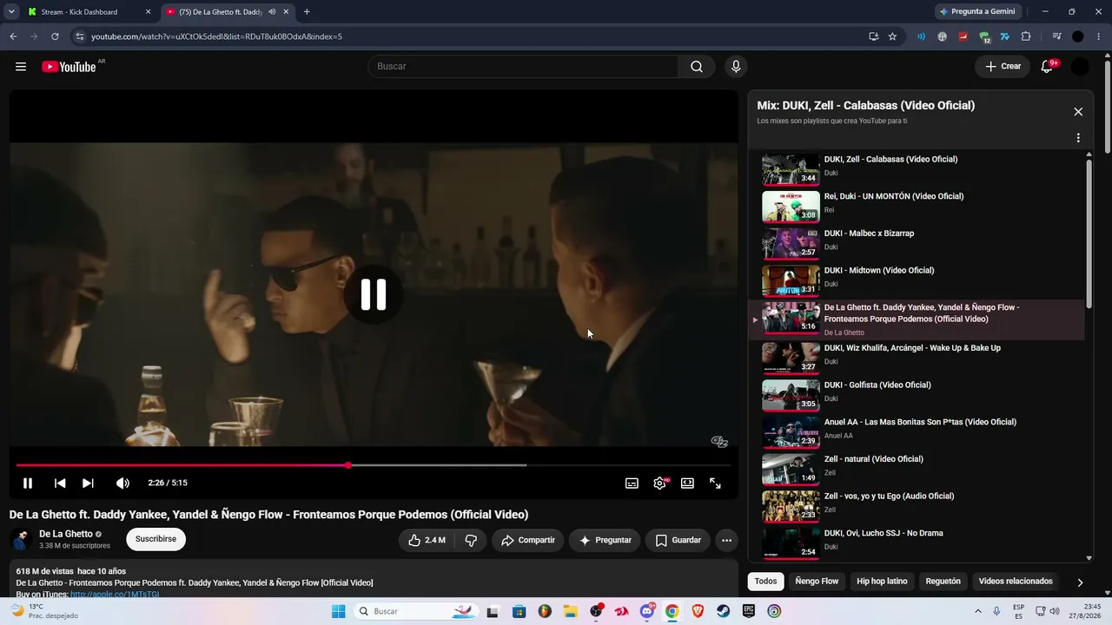Switch to Kick Dashboard browser tab
The width and height of the screenshot is (1112, 625).
[x=87, y=12]
